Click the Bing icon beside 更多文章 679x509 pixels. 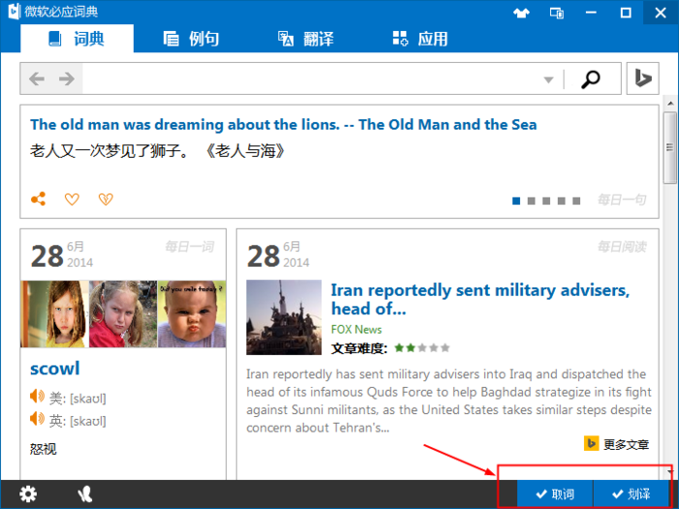pyautogui.click(x=591, y=444)
